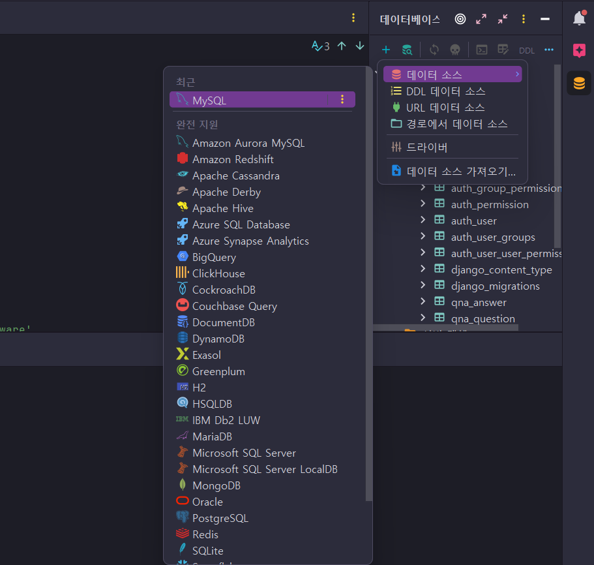The width and height of the screenshot is (594, 565).
Task: Expand the auth_user_groups table node
Action: tap(423, 236)
